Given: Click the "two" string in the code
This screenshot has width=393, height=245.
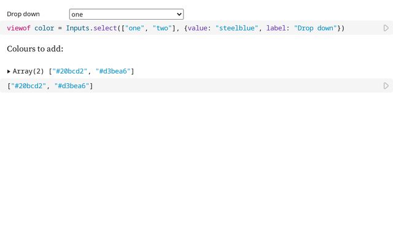Looking at the screenshot, I should [x=162, y=28].
